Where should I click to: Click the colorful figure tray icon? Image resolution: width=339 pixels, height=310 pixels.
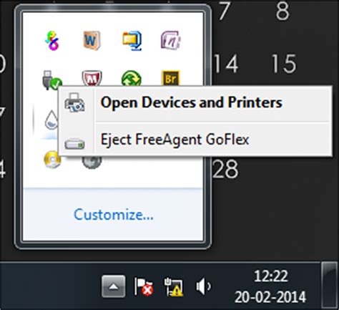[52, 41]
